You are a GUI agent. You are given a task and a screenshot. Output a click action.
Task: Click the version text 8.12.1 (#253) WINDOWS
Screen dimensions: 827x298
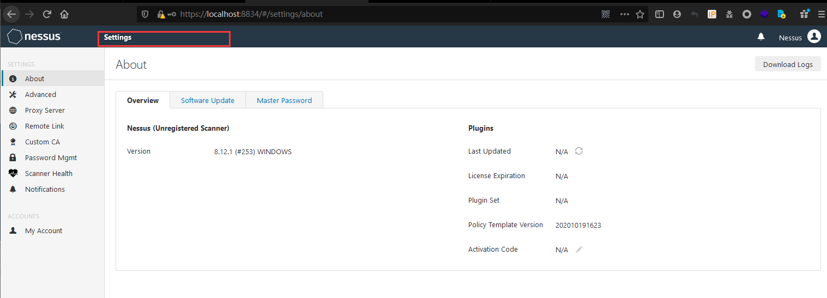[253, 151]
